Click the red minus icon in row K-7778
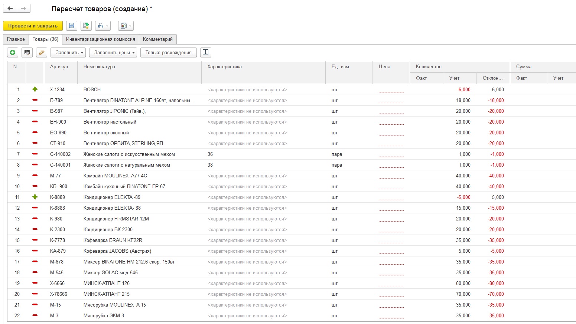This screenshot has width=576, height=324. 35,240
